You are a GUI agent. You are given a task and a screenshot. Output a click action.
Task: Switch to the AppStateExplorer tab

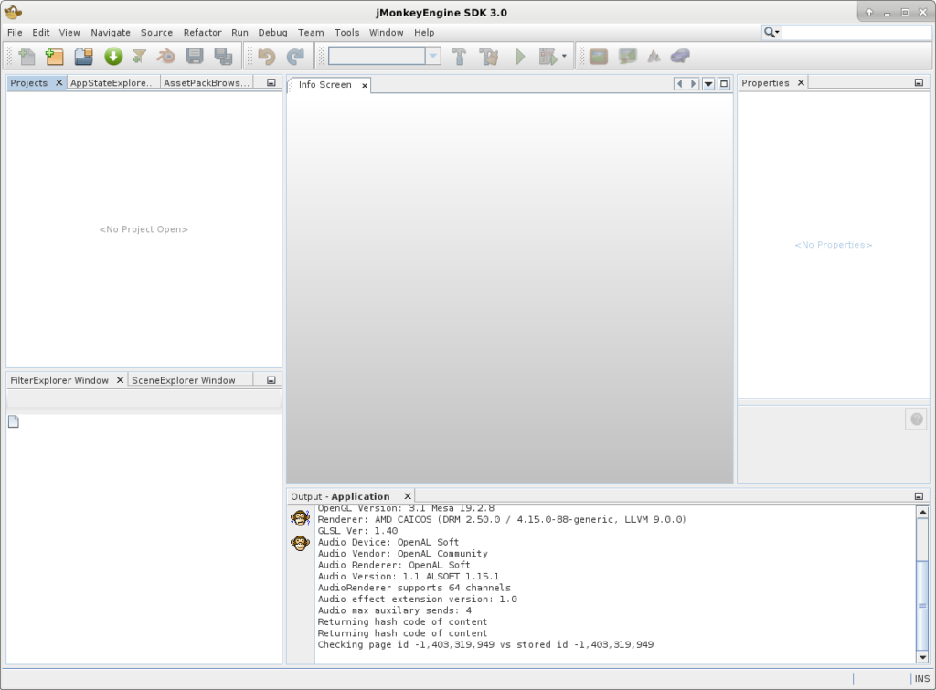pos(113,82)
